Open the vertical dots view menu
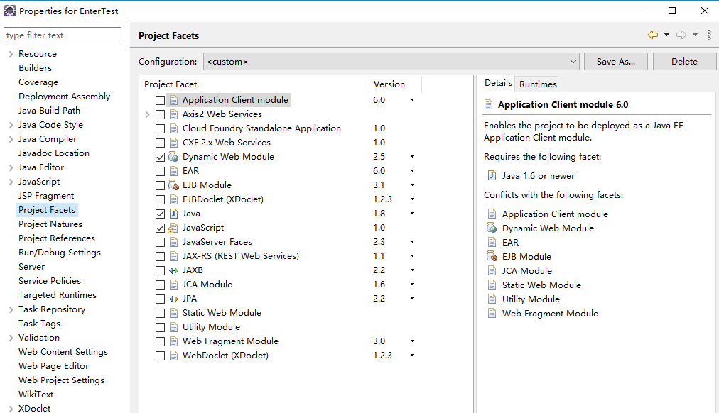 pos(709,34)
